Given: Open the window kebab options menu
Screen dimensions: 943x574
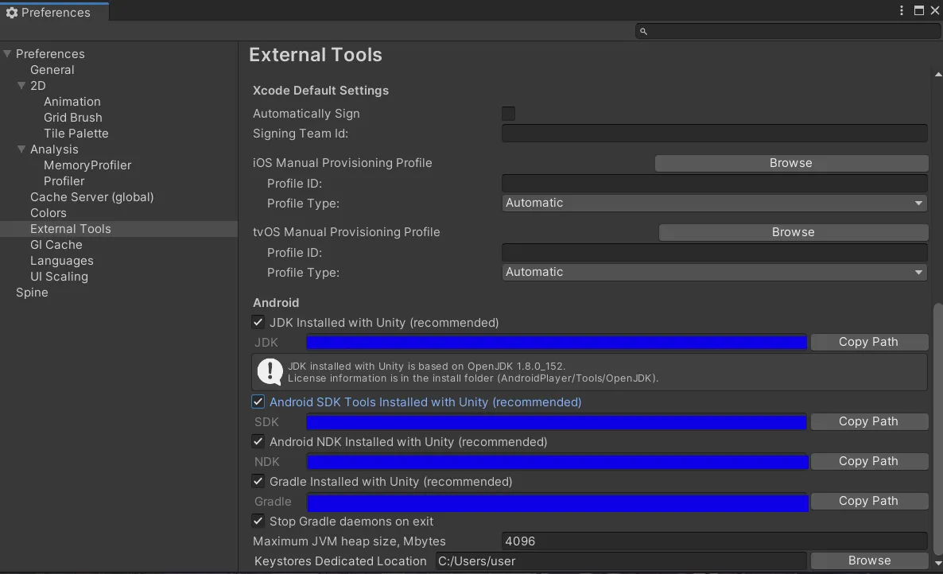Looking at the screenshot, I should (x=901, y=11).
